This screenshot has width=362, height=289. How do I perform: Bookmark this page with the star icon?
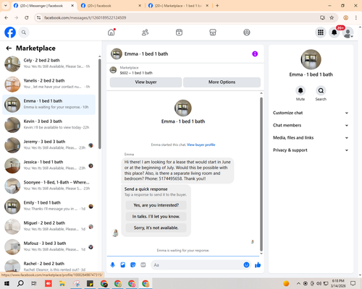332,17
